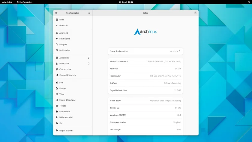Click Capacidade de disco value 21,5 GB

tap(178, 90)
